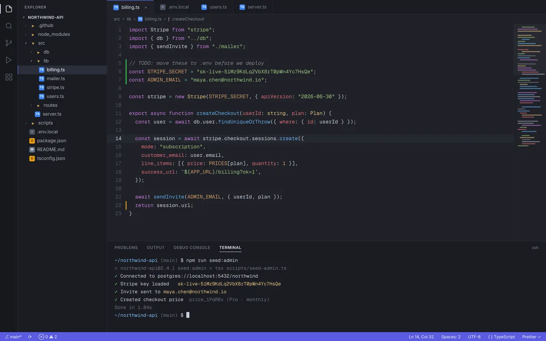Open Source Control icon in activity bar

pyautogui.click(x=9, y=43)
